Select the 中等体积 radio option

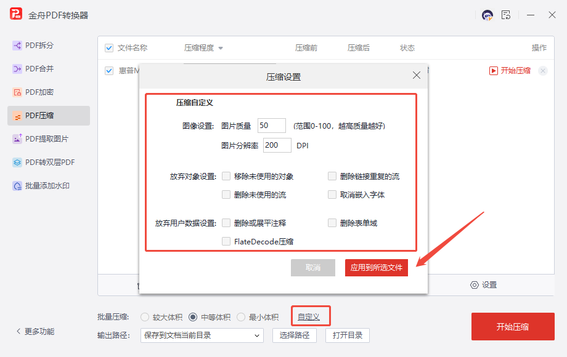click(193, 317)
